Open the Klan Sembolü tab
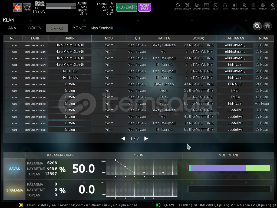The height and width of the screenshot is (208, 277). point(102,28)
